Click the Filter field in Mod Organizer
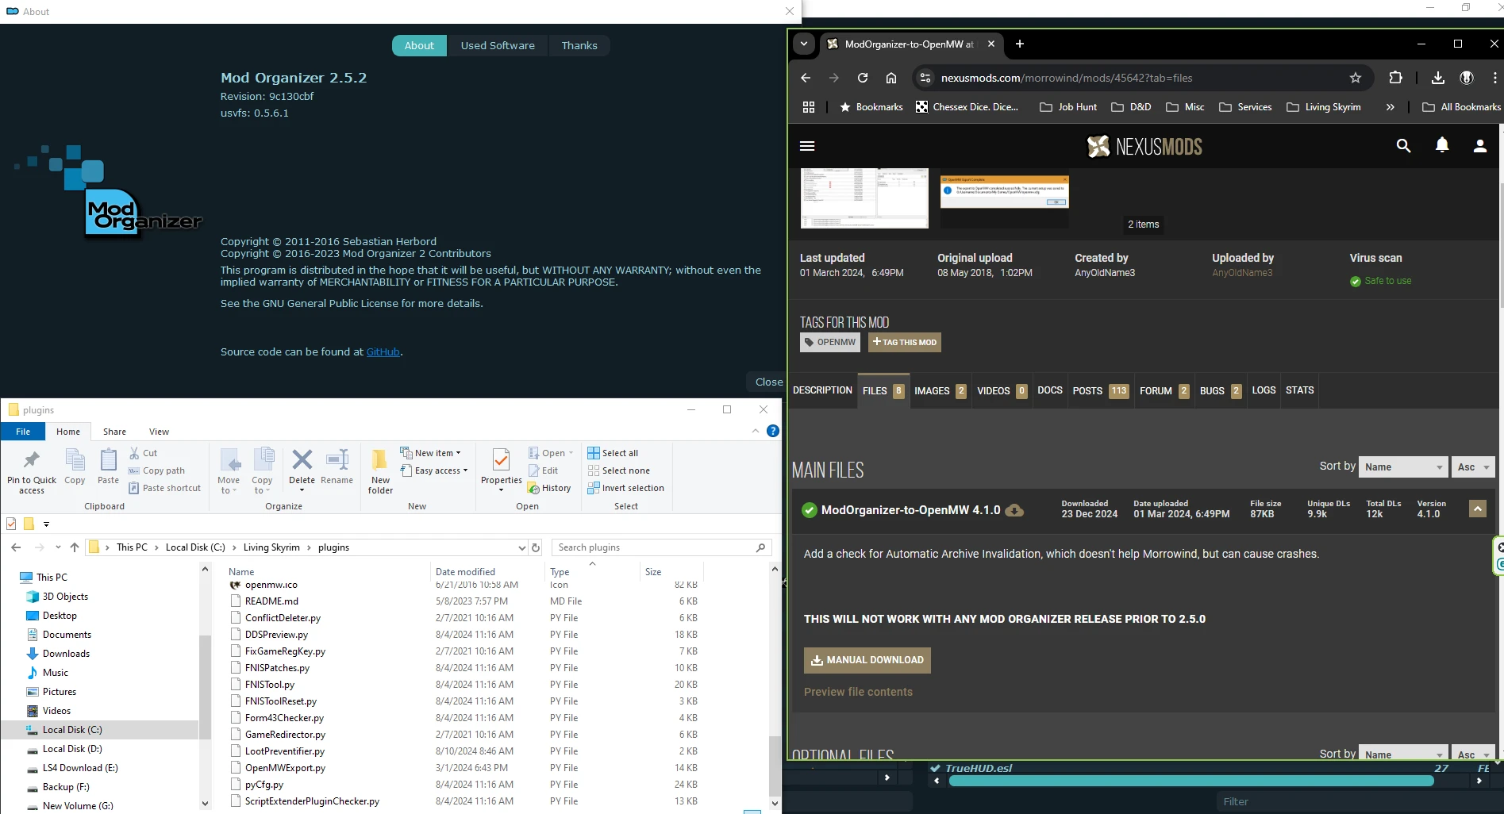 1359,802
